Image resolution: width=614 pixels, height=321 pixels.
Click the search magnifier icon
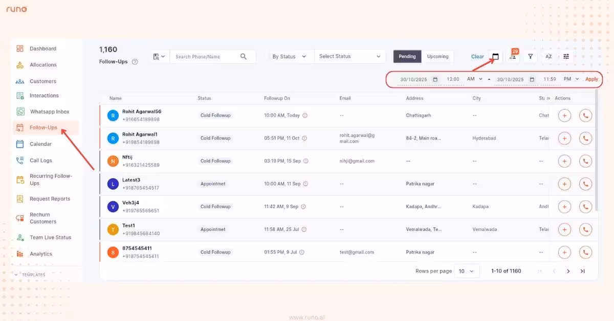[243, 56]
